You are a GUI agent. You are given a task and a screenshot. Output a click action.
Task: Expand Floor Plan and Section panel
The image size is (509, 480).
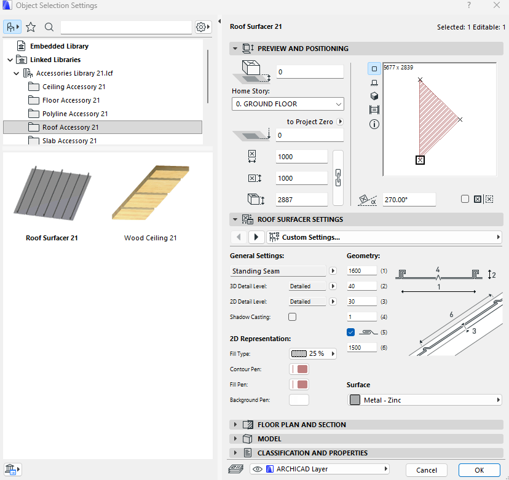(x=235, y=425)
